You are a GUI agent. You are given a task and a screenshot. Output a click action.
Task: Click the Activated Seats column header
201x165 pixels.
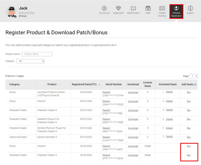pyautogui.click(x=168, y=84)
